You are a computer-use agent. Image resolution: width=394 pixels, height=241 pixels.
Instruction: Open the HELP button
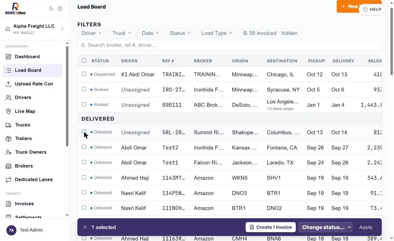click(372, 9)
